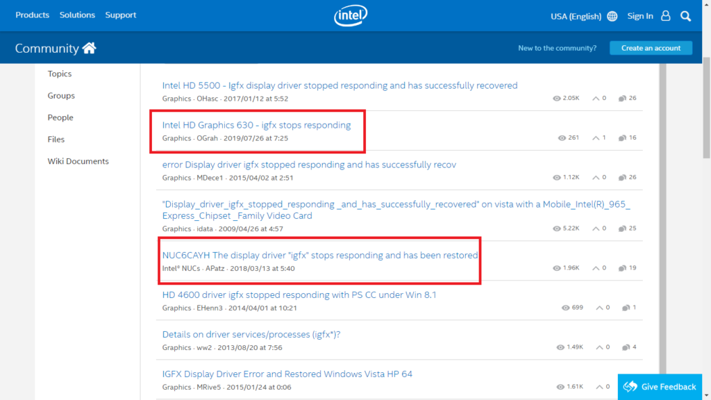Click the Intel logo in header

click(x=351, y=15)
